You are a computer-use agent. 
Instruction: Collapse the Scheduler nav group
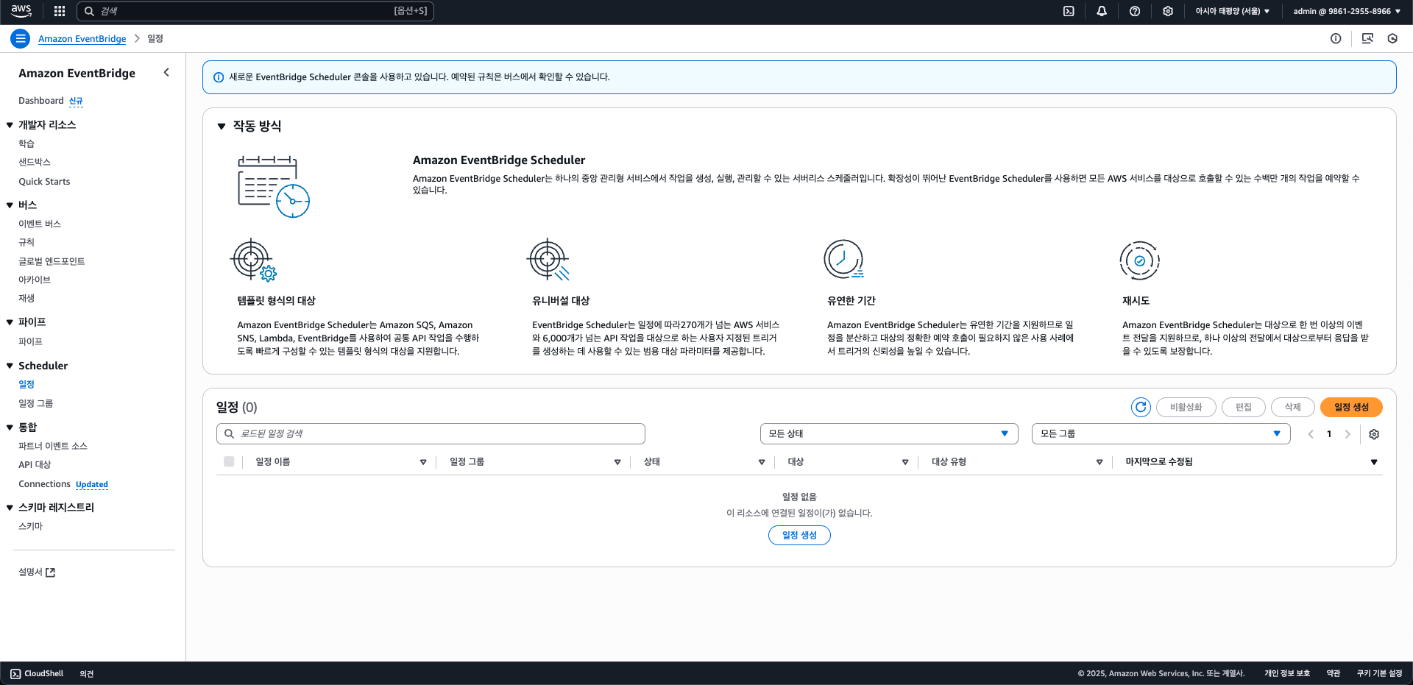[x=10, y=366]
